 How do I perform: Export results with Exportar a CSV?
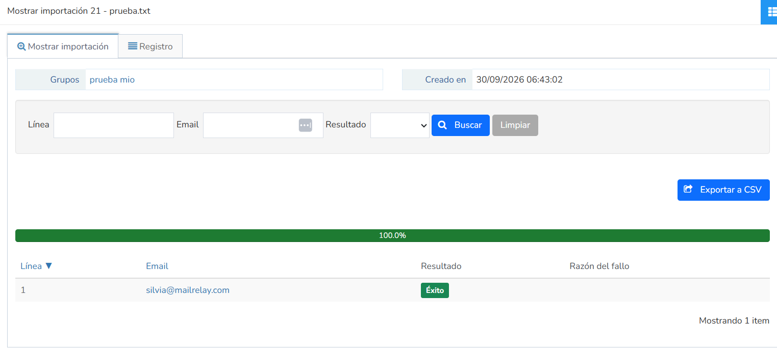[x=723, y=190]
